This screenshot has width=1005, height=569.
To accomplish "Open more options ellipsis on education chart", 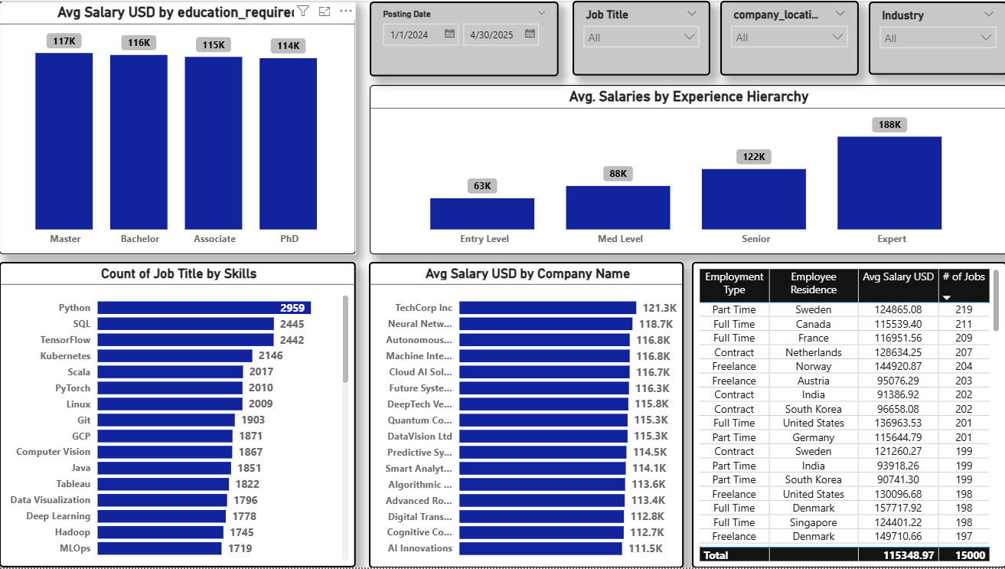I will [x=346, y=11].
